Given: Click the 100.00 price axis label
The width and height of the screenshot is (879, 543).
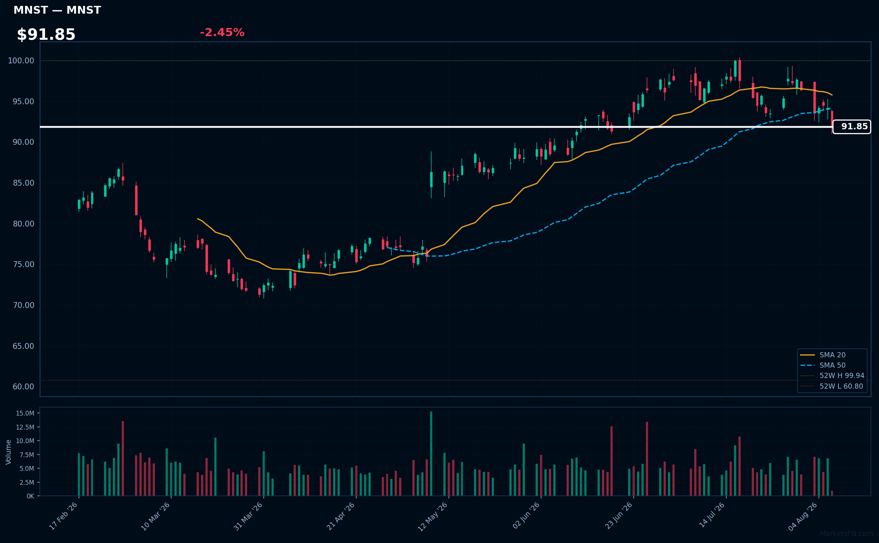Looking at the screenshot, I should (x=21, y=60).
